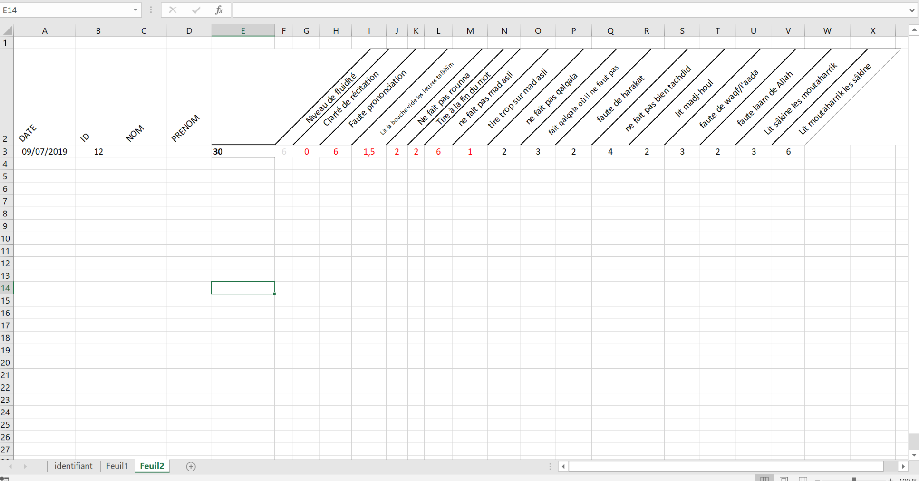The width and height of the screenshot is (919, 481).
Task: Select the ID cell containing 12
Action: click(x=98, y=151)
